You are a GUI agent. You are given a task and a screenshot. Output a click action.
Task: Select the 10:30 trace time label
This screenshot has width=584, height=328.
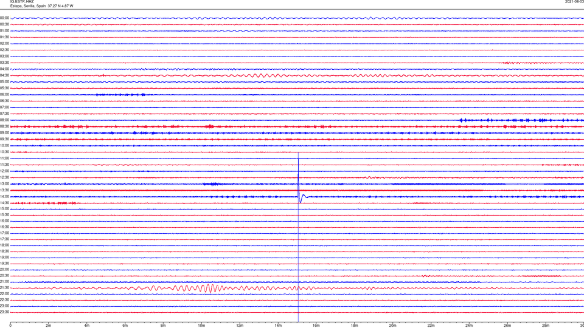pyautogui.click(x=4, y=152)
